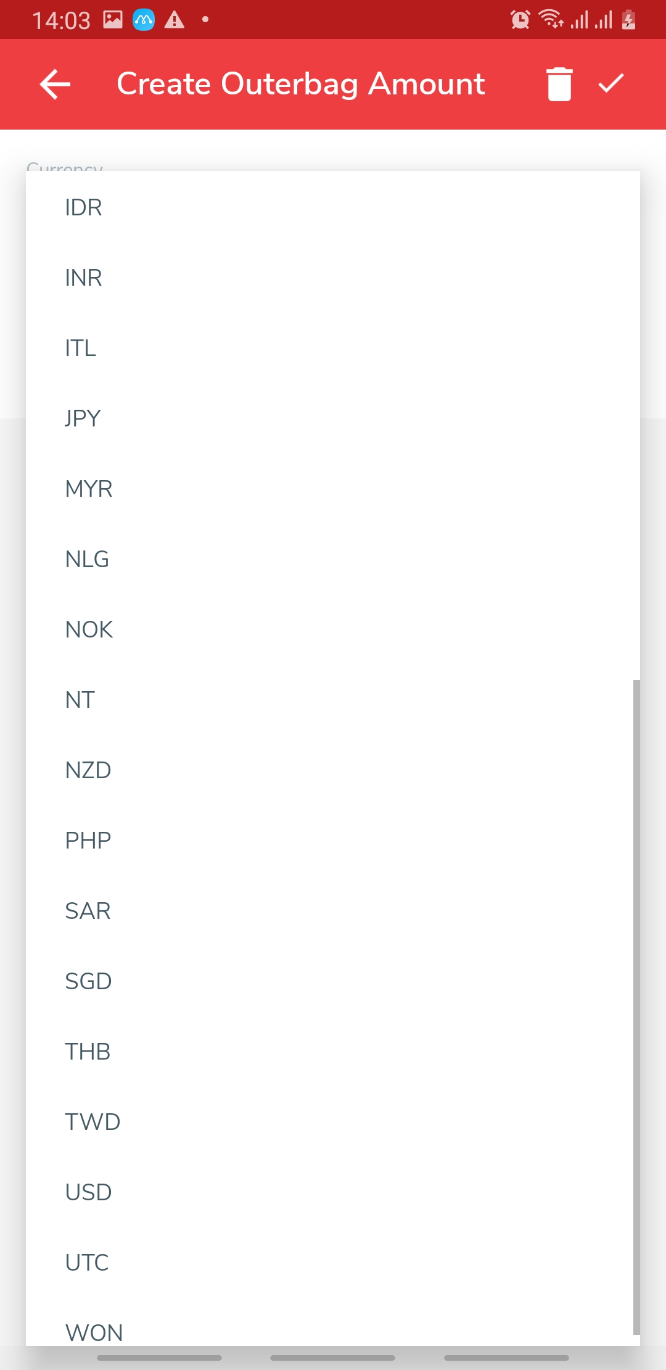Image resolution: width=666 pixels, height=1370 pixels.
Task: Tap the image notification icon
Action: click(x=113, y=20)
